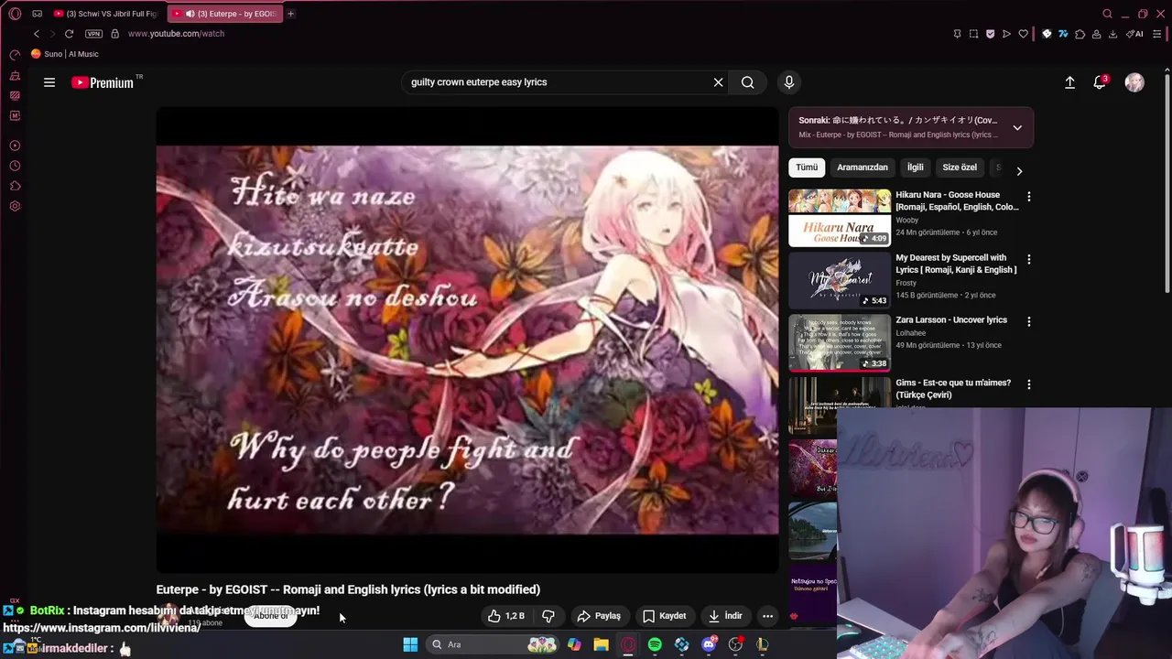The height and width of the screenshot is (659, 1172).
Task: Open history clock in sidebar
Action: tap(15, 166)
